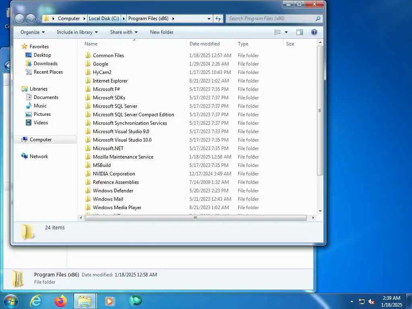Select Microsoft.NET folder name
Viewport: 412px width, 309px height.
pos(108,148)
